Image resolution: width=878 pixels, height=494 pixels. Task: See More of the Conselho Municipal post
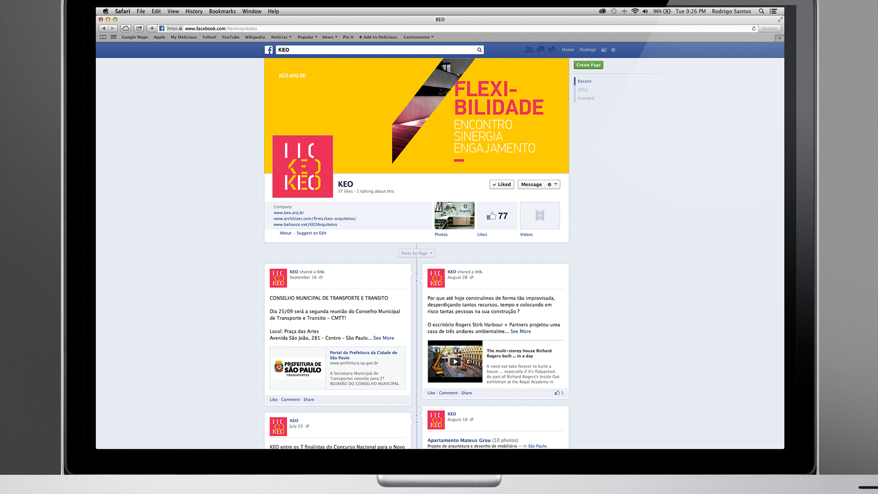coord(383,338)
